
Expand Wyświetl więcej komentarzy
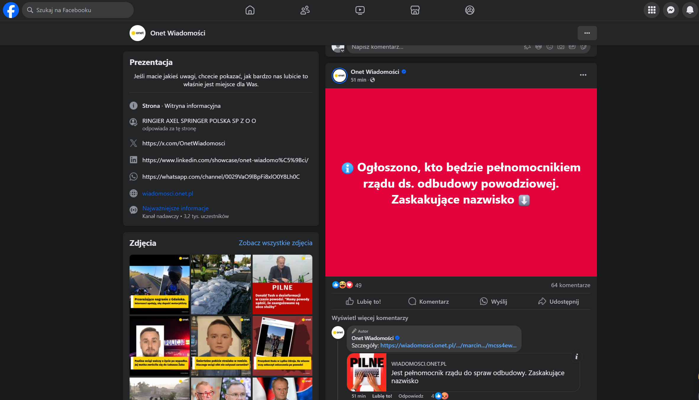pyautogui.click(x=370, y=318)
